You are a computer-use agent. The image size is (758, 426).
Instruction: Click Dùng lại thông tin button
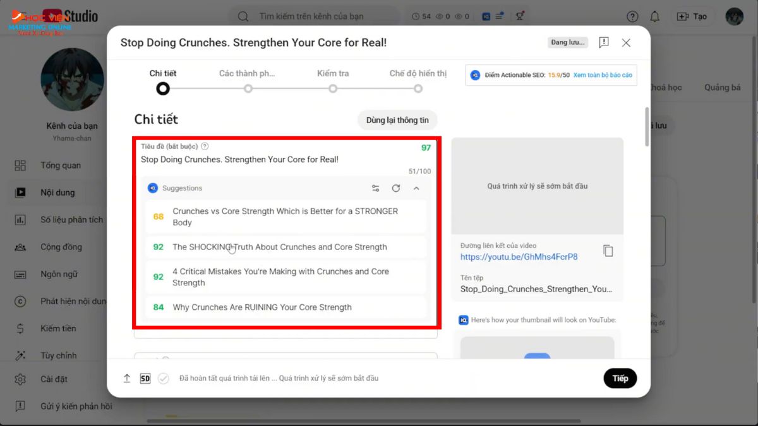click(x=397, y=120)
